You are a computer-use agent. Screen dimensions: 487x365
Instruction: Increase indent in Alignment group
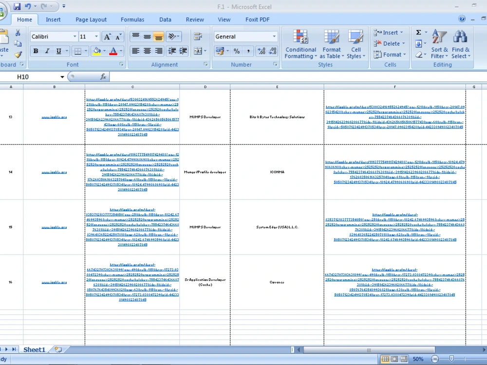click(x=183, y=51)
